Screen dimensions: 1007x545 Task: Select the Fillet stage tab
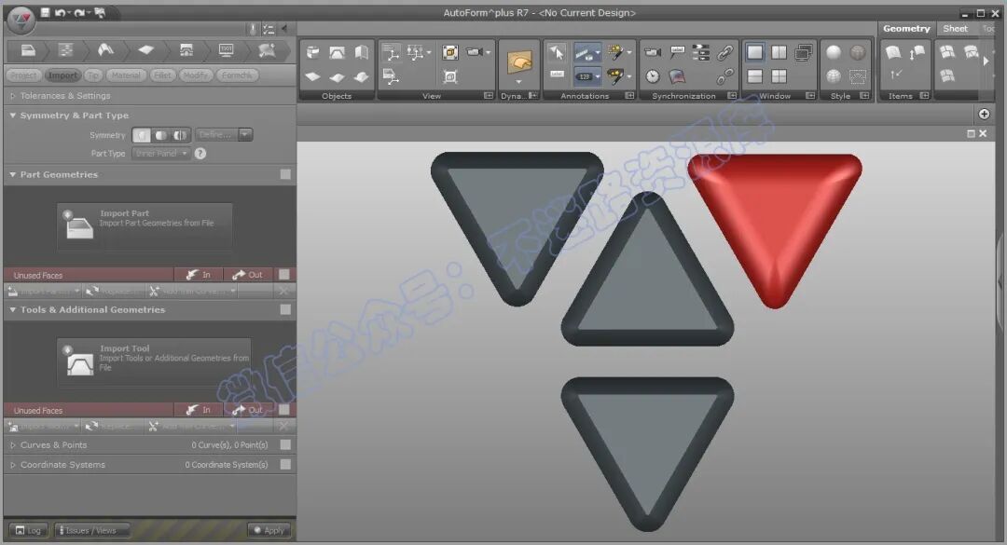tap(162, 75)
